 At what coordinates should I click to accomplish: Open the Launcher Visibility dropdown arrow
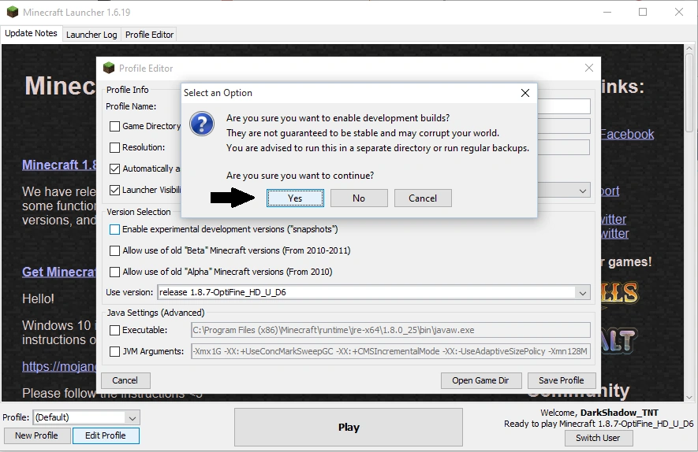(582, 191)
